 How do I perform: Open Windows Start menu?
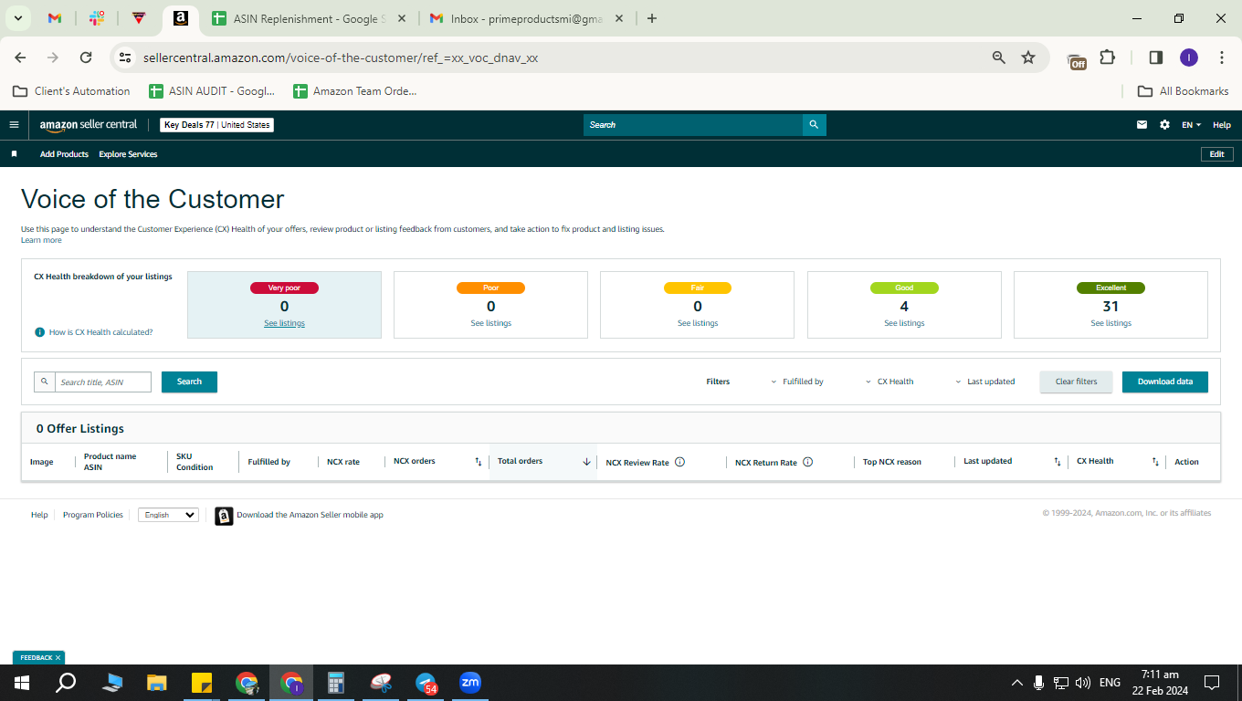[x=22, y=683]
